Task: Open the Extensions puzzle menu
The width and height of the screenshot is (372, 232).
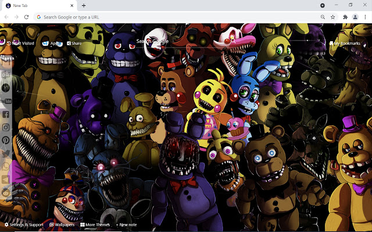Action: pos(345,17)
